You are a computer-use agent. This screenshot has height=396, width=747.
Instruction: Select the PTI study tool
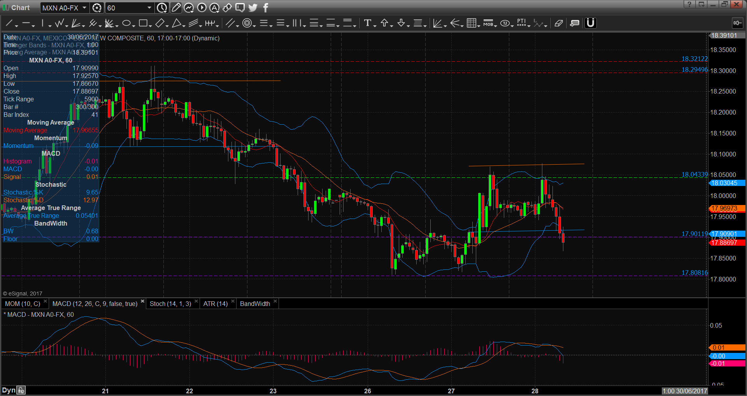pos(521,23)
